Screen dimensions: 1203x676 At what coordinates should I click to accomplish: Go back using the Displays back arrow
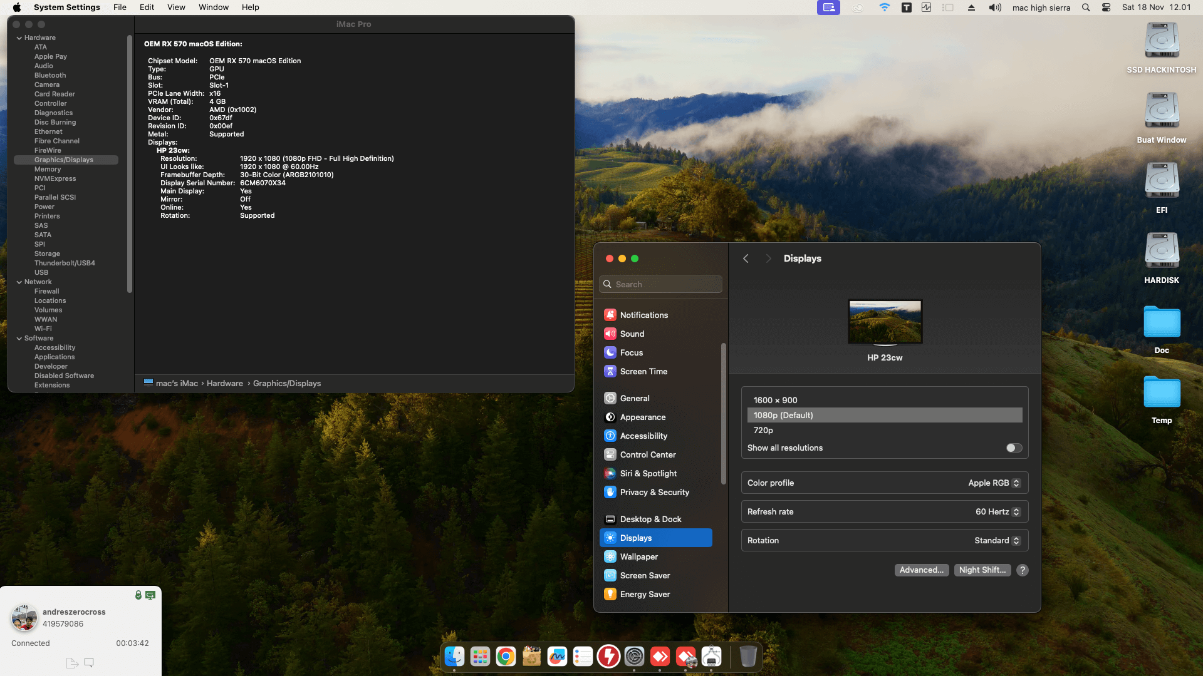[746, 259]
